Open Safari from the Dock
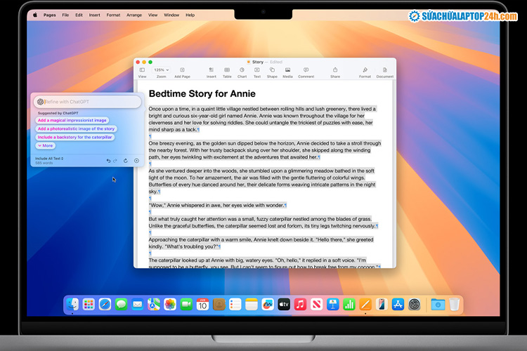Screen dimensions: 527x351 [x=105, y=304]
